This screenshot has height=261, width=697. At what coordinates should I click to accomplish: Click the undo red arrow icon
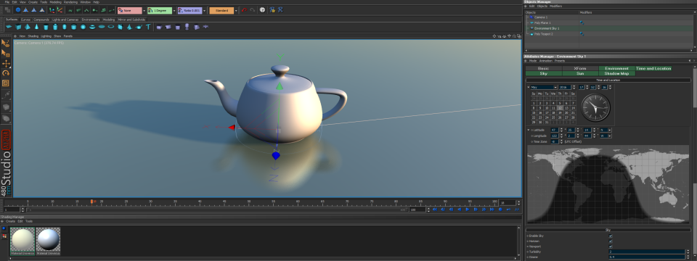[x=244, y=9]
